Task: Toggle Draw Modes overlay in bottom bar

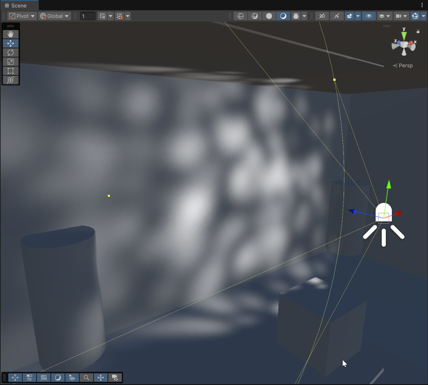Action: pos(58,378)
